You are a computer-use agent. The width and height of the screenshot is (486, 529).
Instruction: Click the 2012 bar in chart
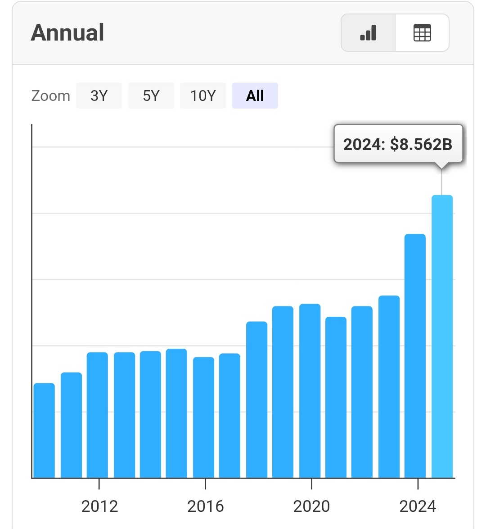124,415
